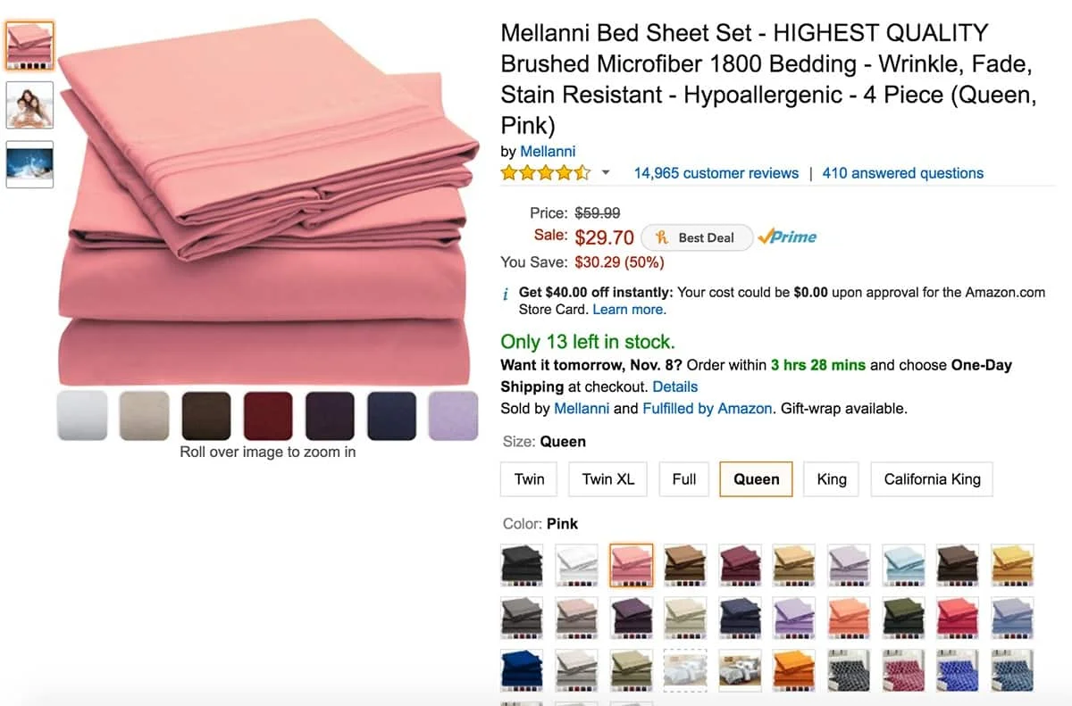Image resolution: width=1072 pixels, height=706 pixels.
Task: Pick the royal blue sheet set swatch
Action: (x=522, y=669)
